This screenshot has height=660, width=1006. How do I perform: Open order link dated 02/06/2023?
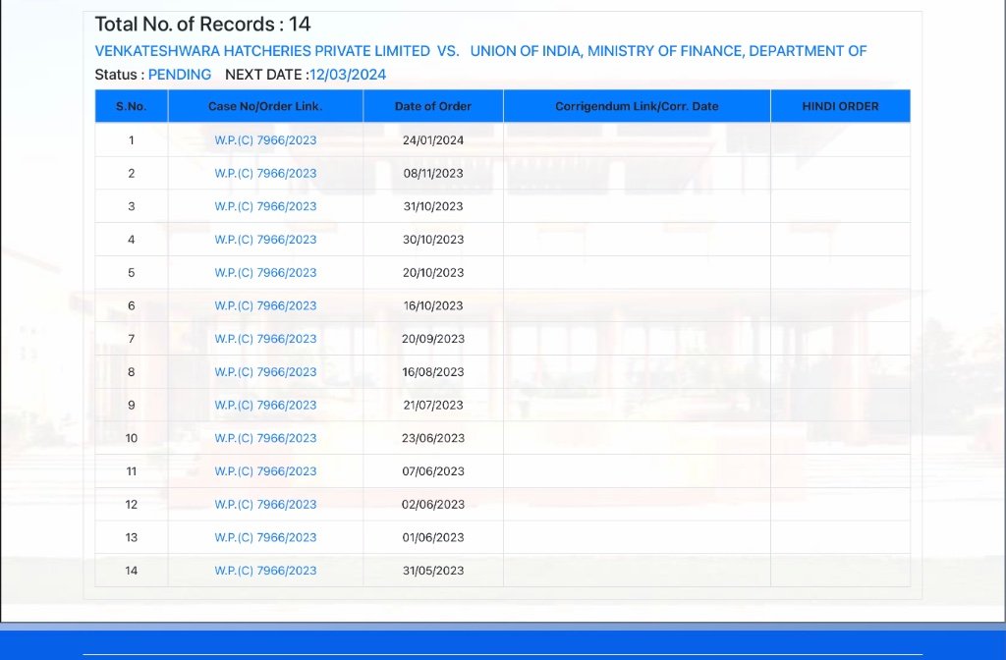[265, 504]
